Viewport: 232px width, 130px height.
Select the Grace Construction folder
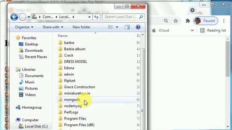point(79,87)
